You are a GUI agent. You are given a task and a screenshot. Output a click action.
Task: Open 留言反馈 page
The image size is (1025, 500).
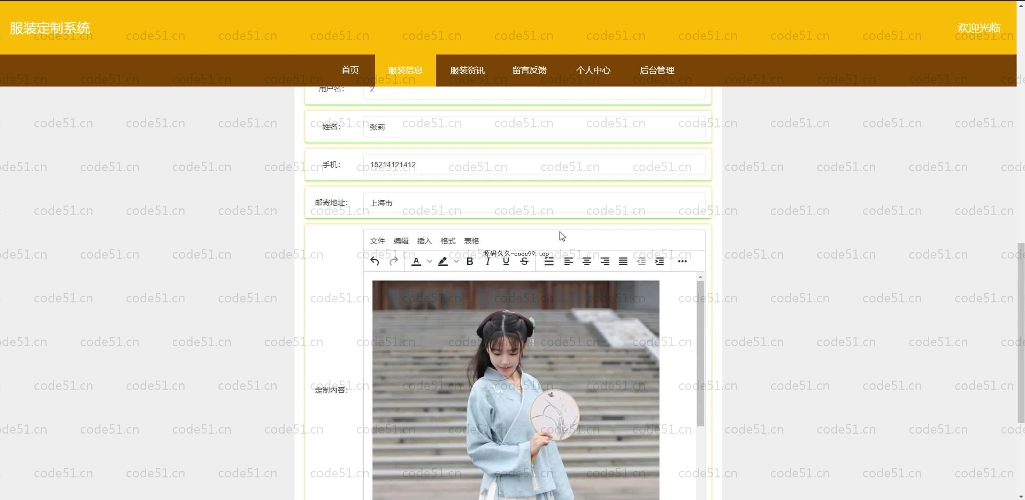point(529,70)
